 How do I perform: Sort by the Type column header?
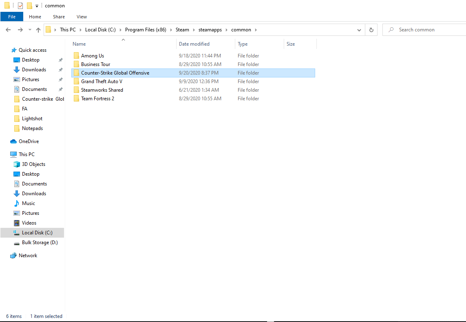click(x=243, y=44)
